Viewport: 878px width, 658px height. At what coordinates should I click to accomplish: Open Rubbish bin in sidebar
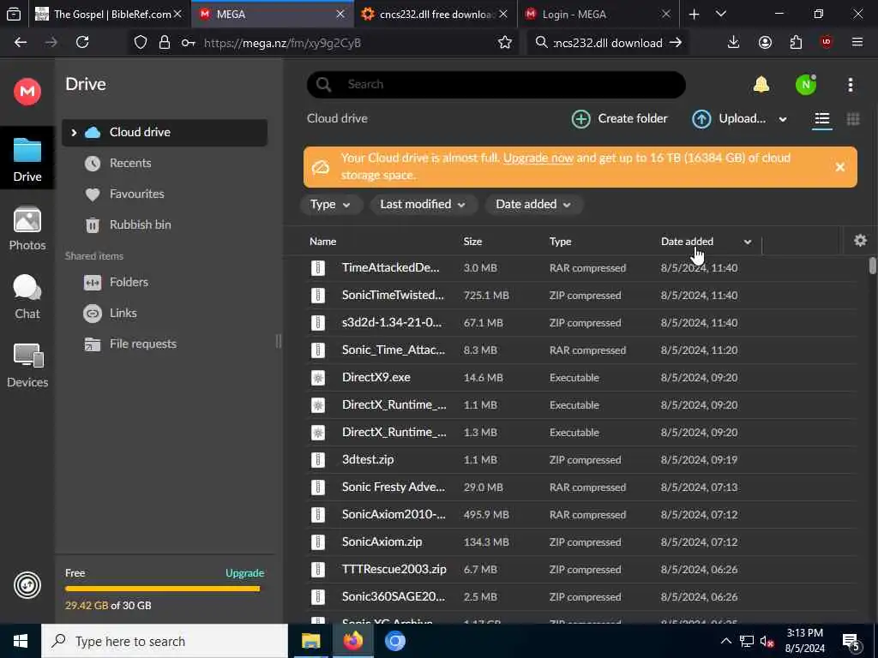[x=128, y=224]
